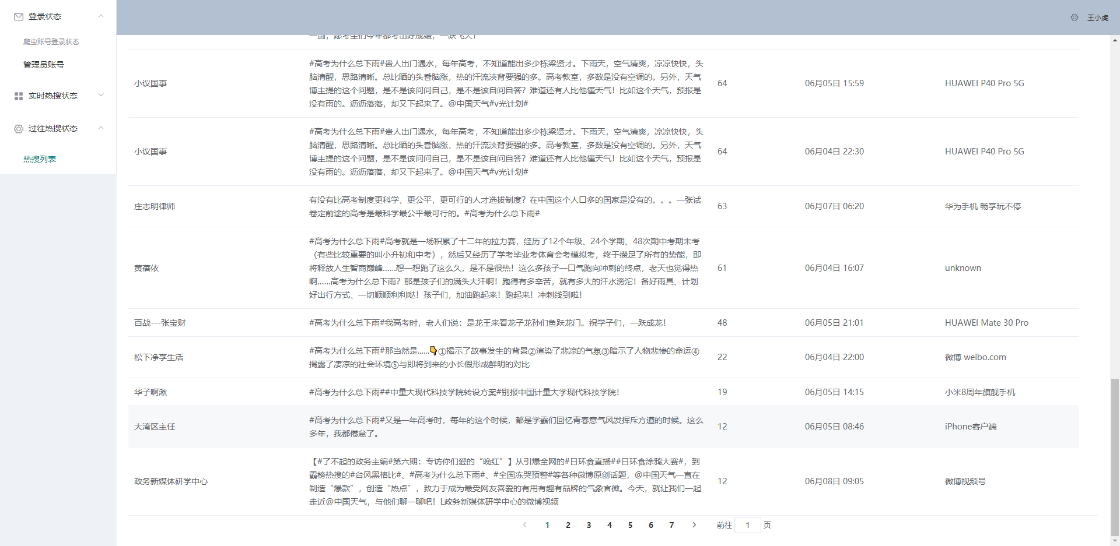Click author 政务新媒体研学中心

pos(171,481)
